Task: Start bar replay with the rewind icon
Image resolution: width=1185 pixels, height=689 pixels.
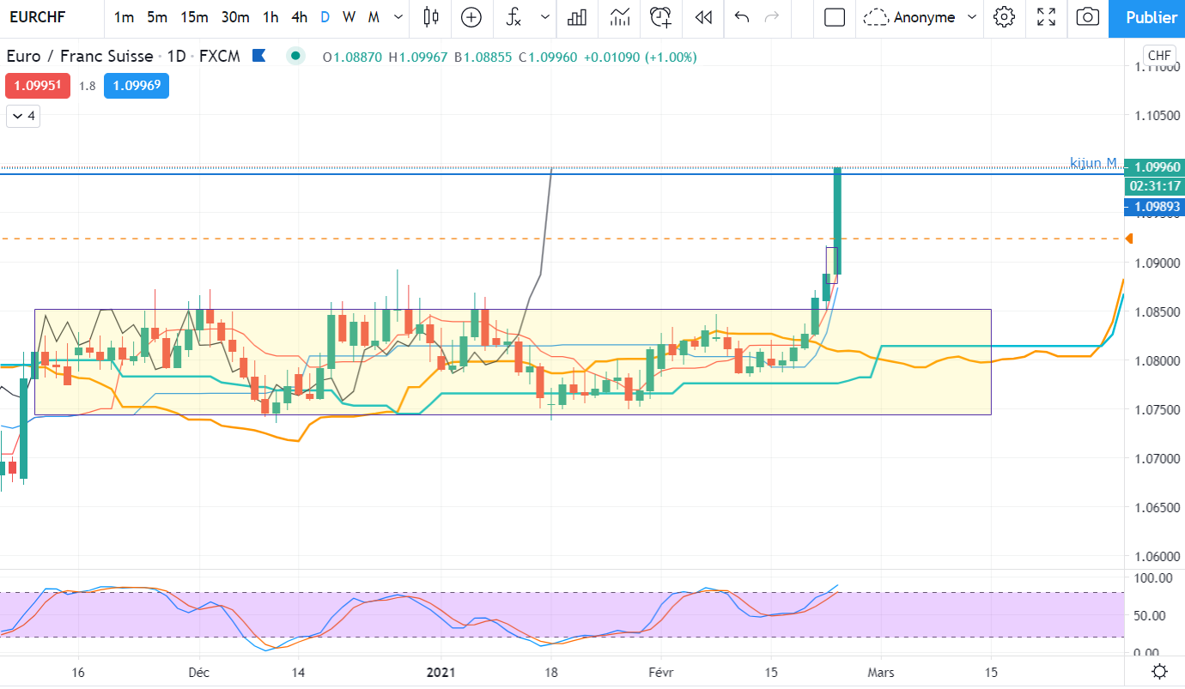Action: point(703,17)
